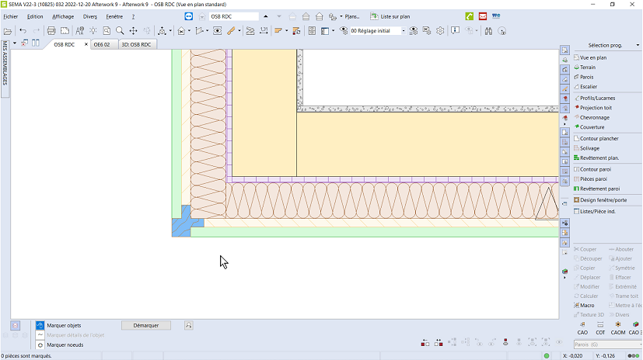Open the 00 Réglage initial dropdown
The height and width of the screenshot is (360, 643).
click(x=403, y=31)
